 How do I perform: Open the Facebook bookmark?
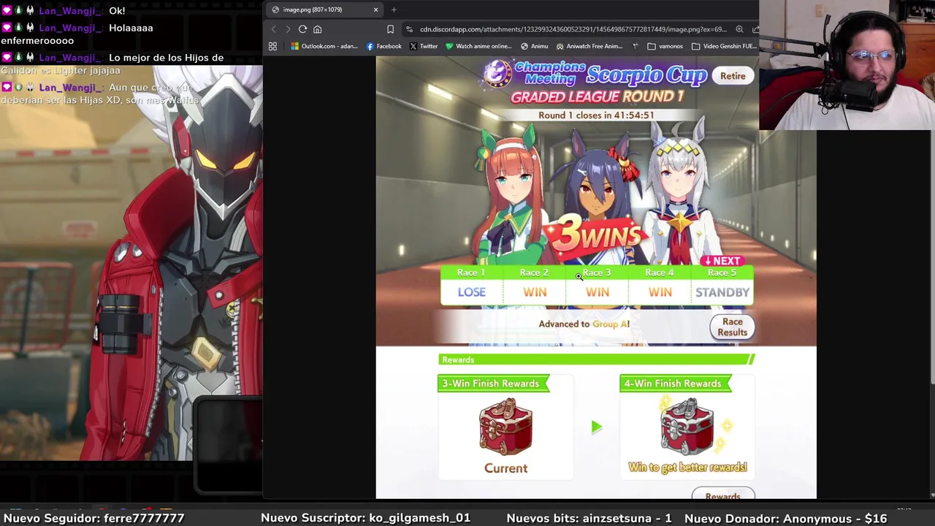383,46
